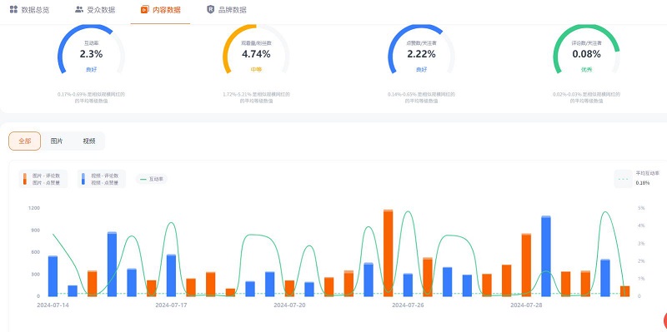Click the 数据总览 grid icon
This screenshot has height=332, width=667.
(x=13, y=9)
